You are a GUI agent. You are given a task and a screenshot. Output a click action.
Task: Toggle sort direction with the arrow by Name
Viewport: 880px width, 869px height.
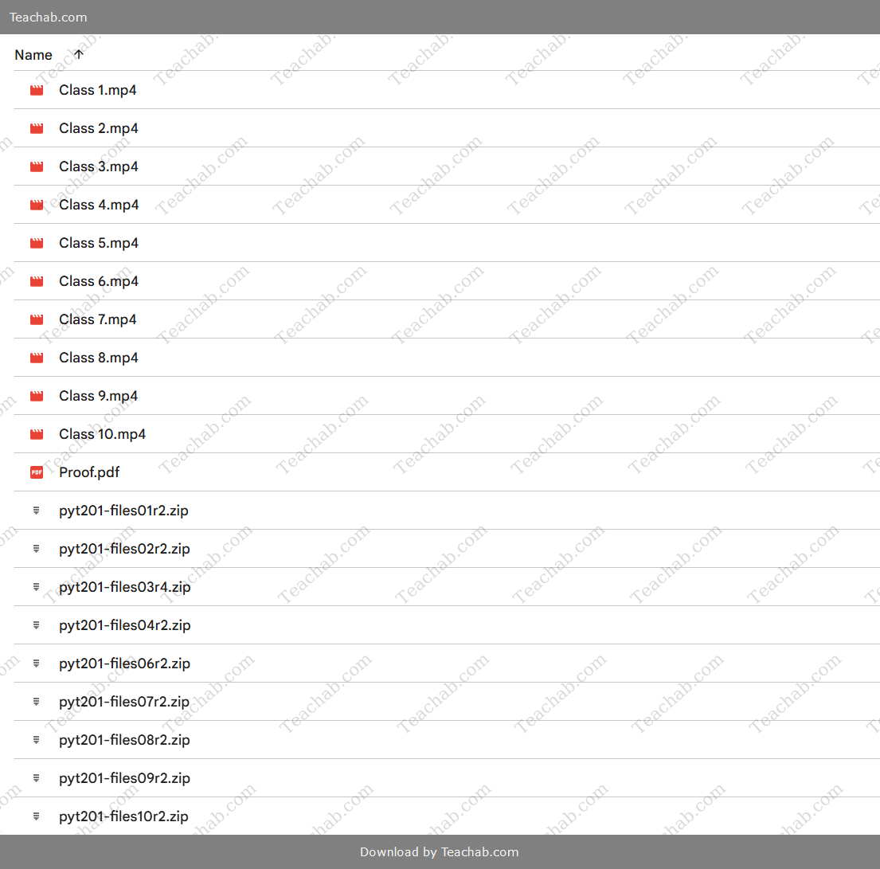78,54
